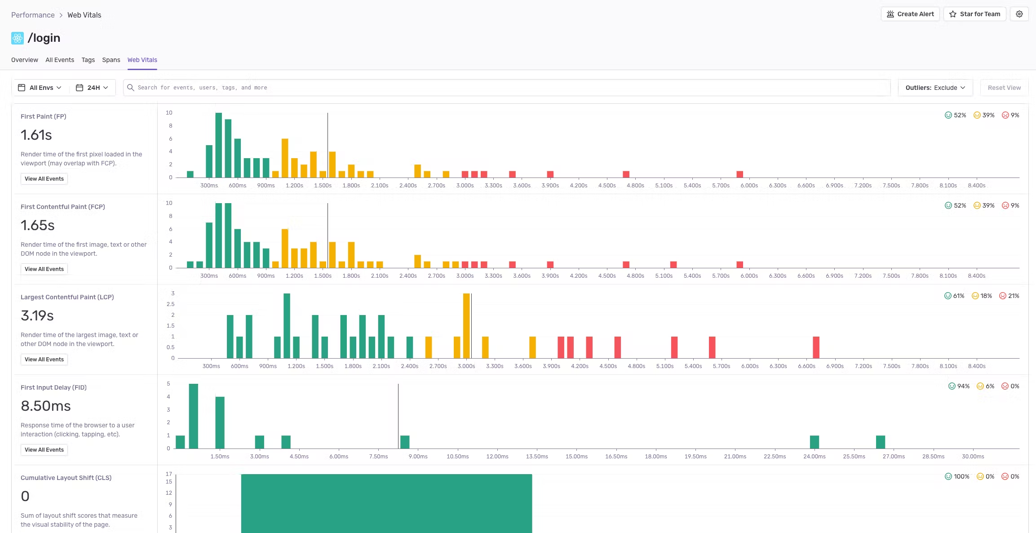Click the star icon in Star for Team
Screen dimensions: 1036x533
point(952,14)
